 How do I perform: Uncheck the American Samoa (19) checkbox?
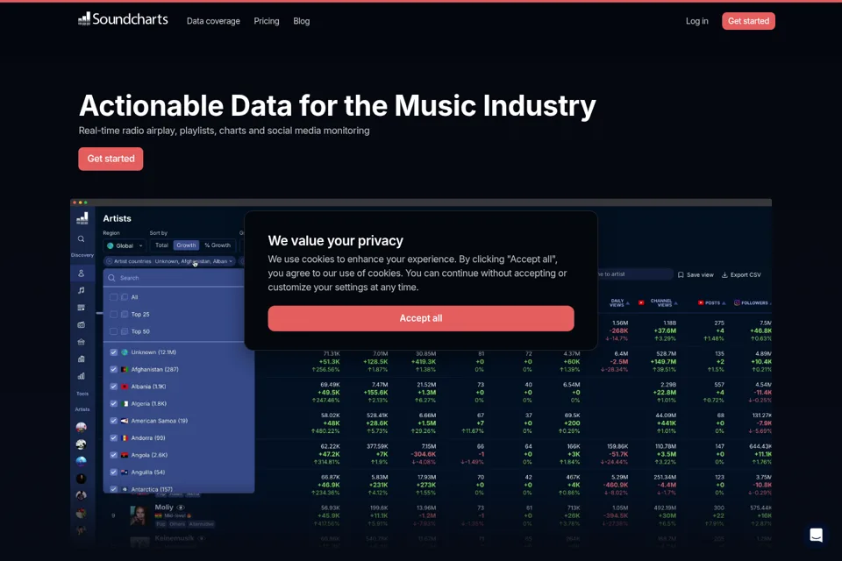pos(113,421)
